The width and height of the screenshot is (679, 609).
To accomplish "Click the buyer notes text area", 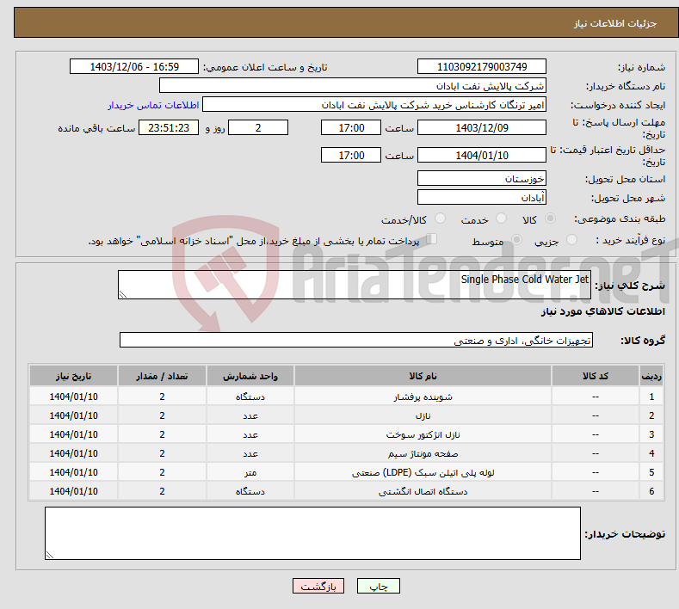I will pos(312,533).
